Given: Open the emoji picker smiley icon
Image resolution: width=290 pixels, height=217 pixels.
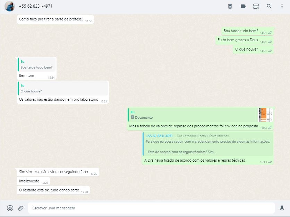Looking at the screenshot, I should coord(10,208).
